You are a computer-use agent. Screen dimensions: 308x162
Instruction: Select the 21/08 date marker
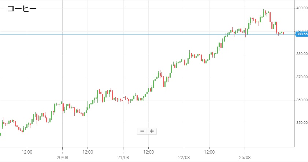tap(123, 158)
